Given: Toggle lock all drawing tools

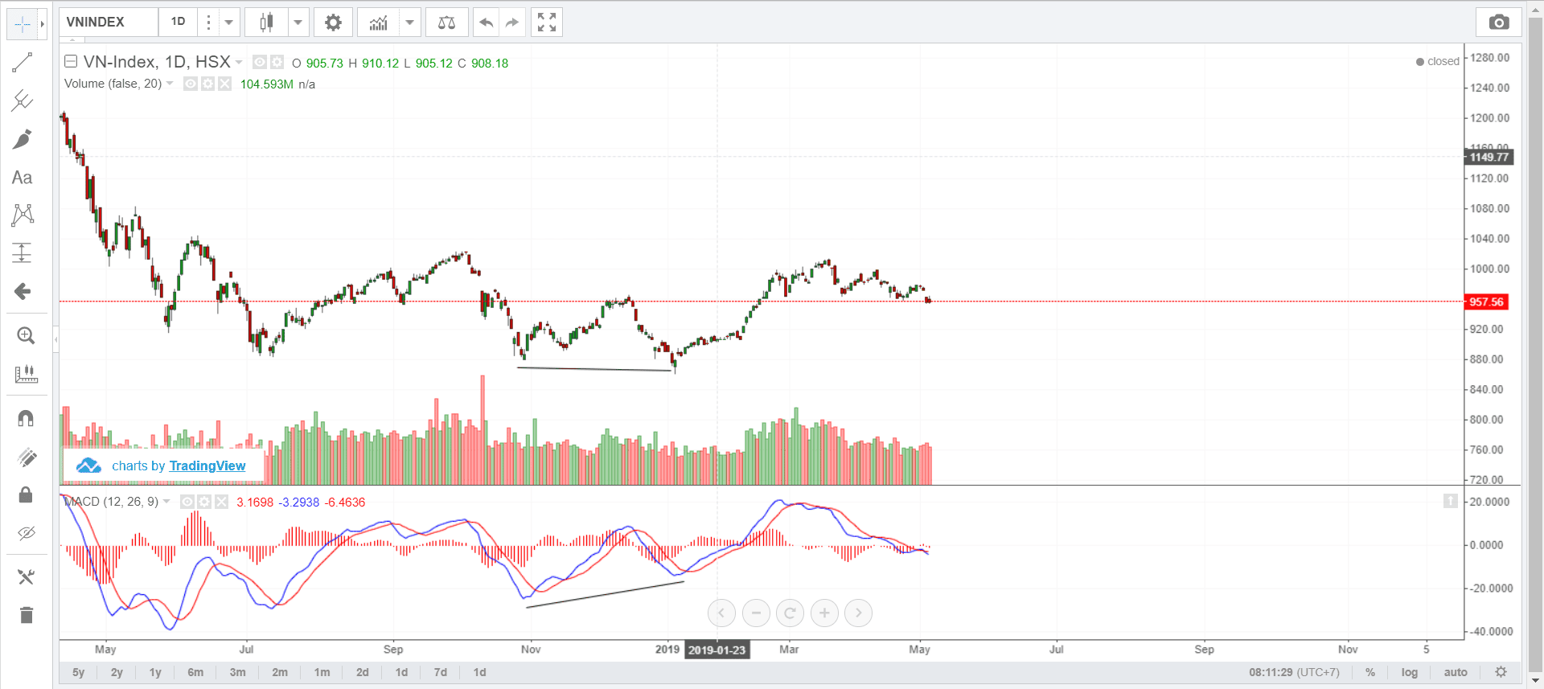Looking at the screenshot, I should pyautogui.click(x=26, y=494).
